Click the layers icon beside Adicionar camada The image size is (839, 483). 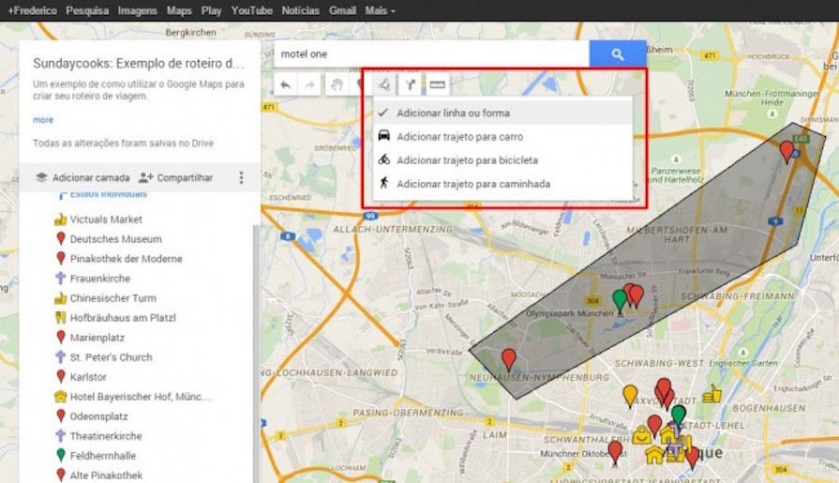point(41,177)
